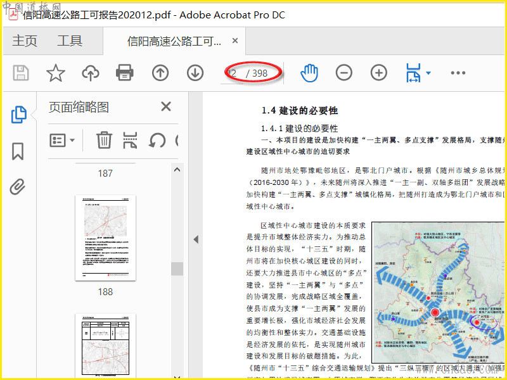Zoom in with plus circle icon

pyautogui.click(x=378, y=73)
